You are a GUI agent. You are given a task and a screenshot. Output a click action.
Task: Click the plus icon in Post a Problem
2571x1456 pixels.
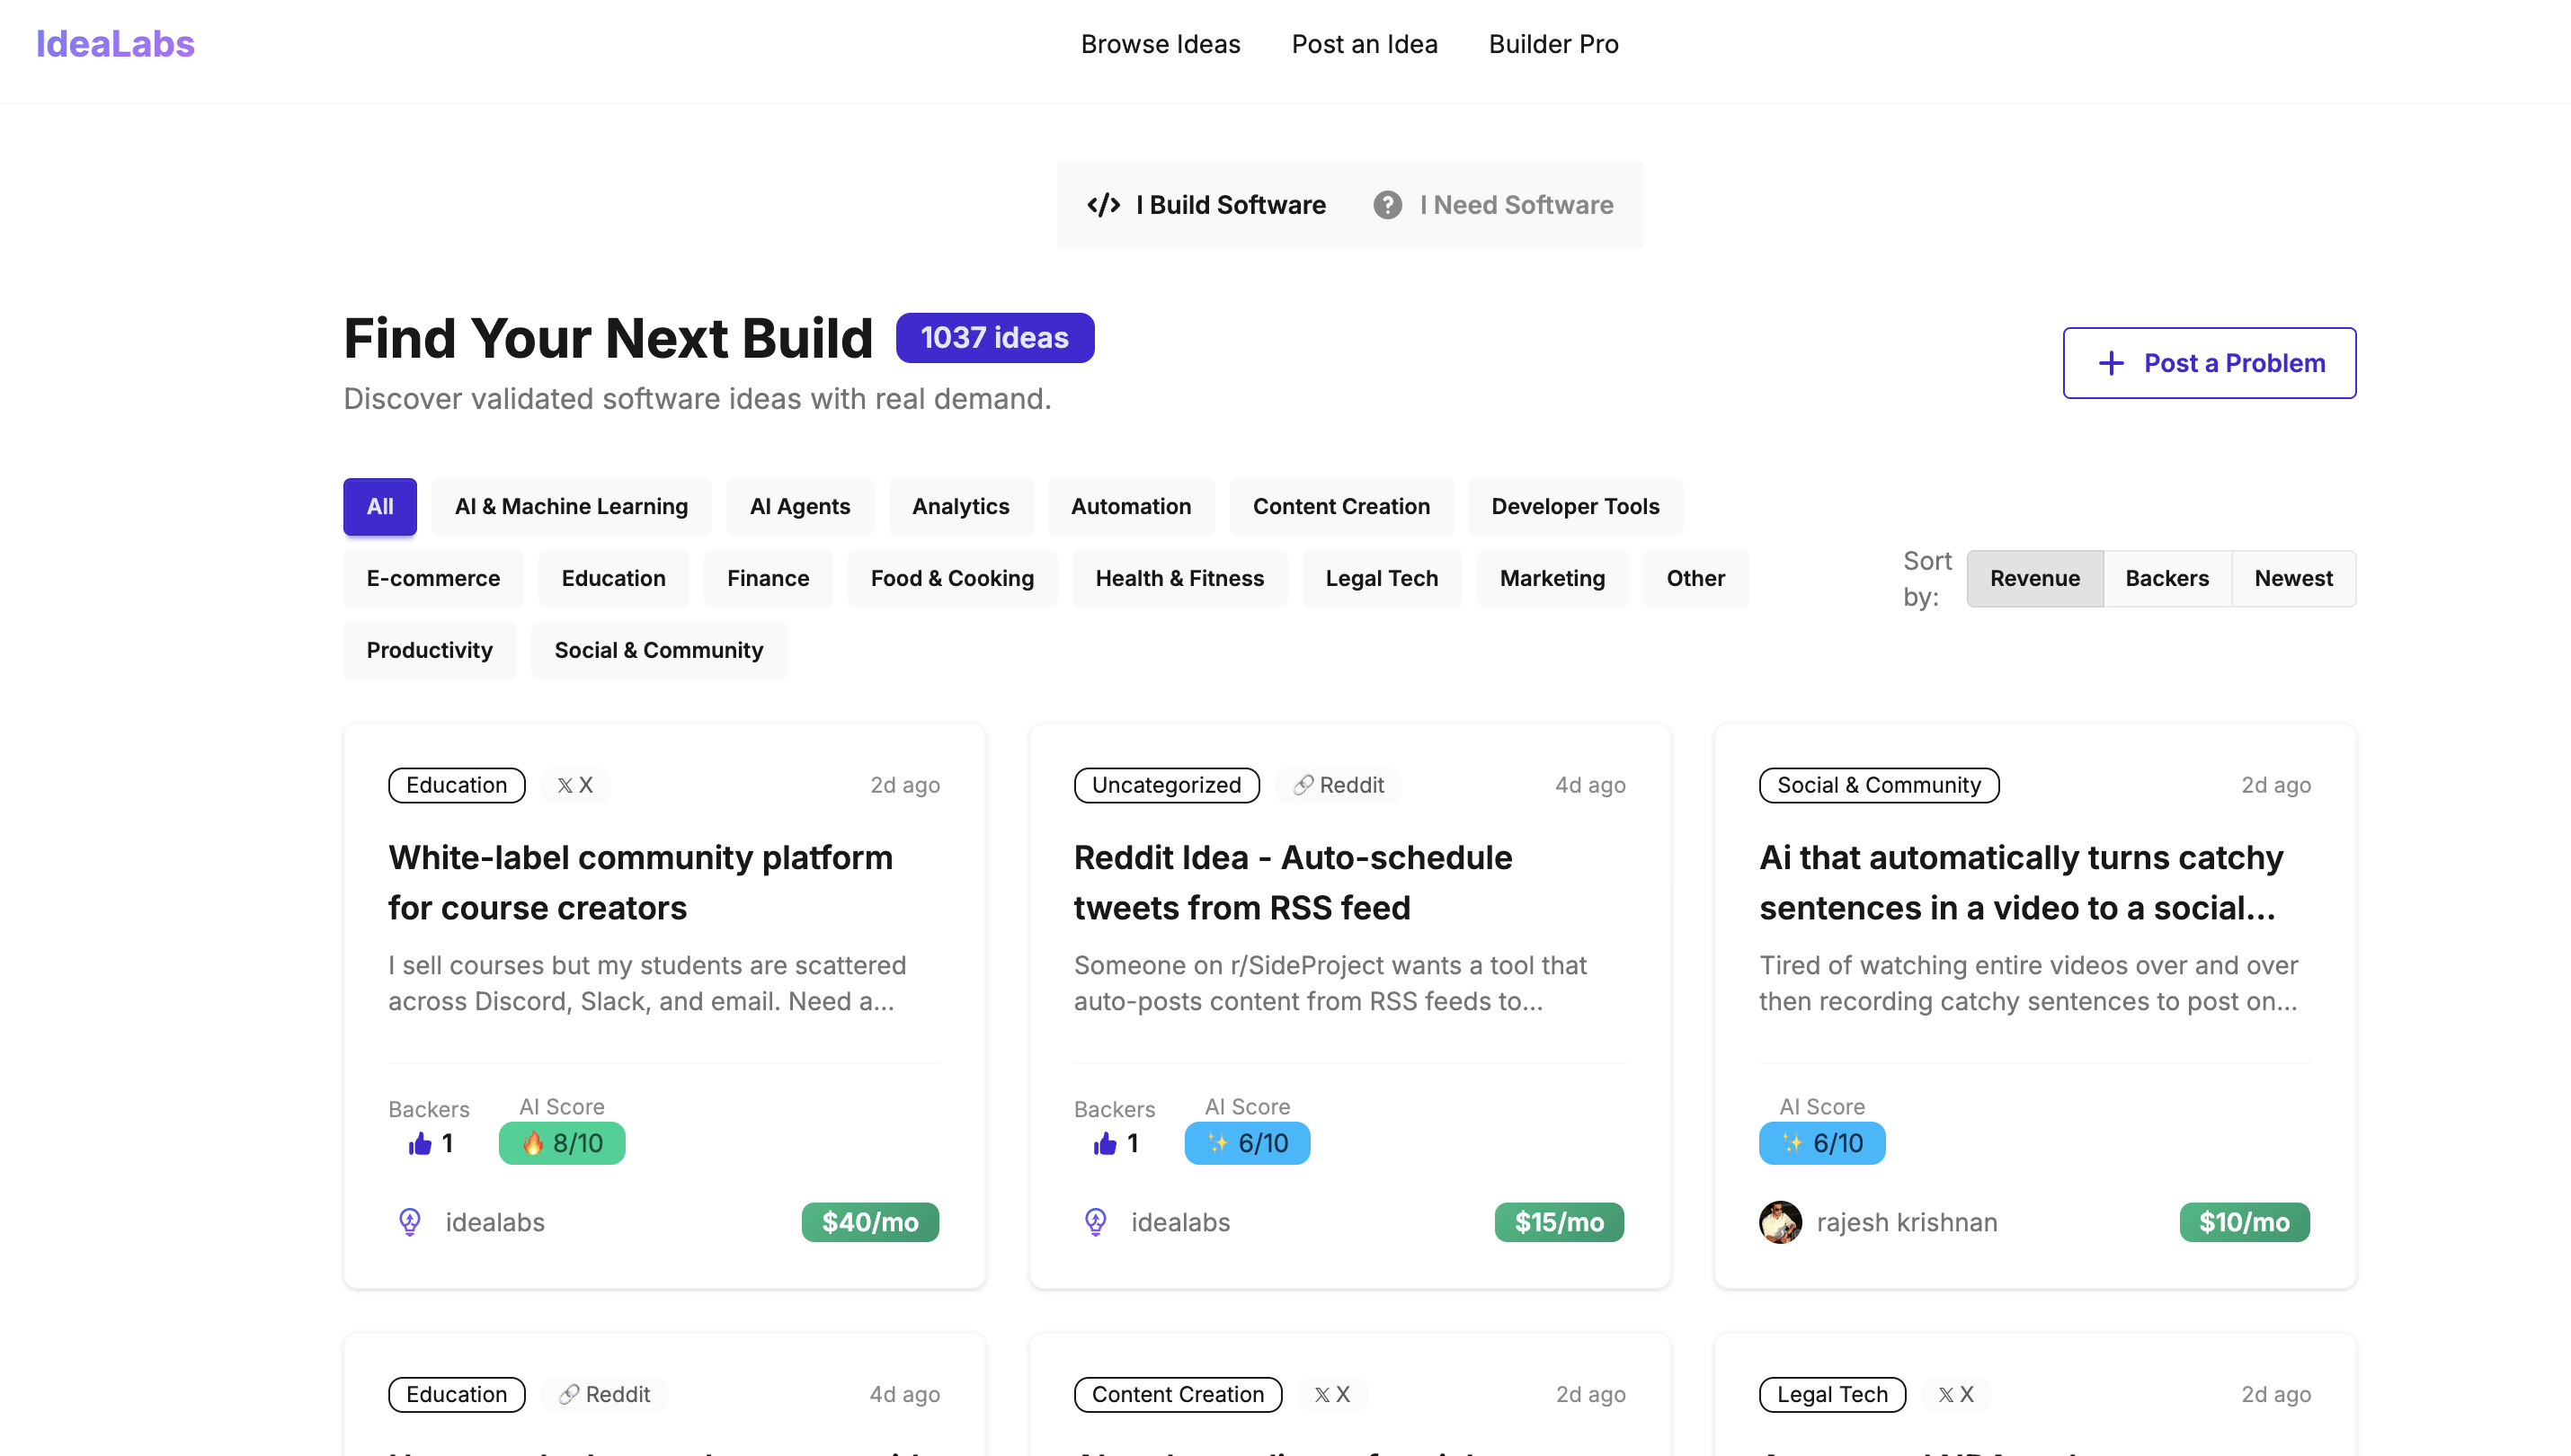(2110, 363)
